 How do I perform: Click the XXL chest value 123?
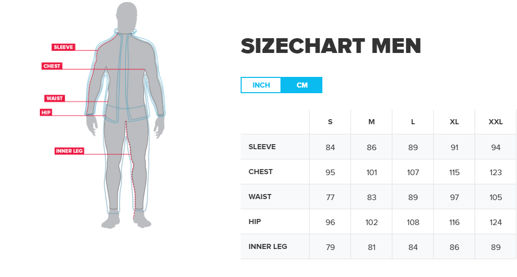[496, 173]
